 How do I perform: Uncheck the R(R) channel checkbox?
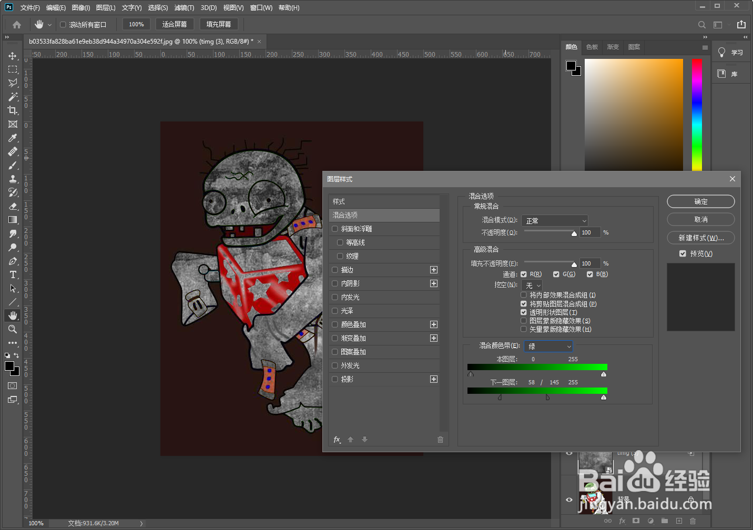point(524,274)
